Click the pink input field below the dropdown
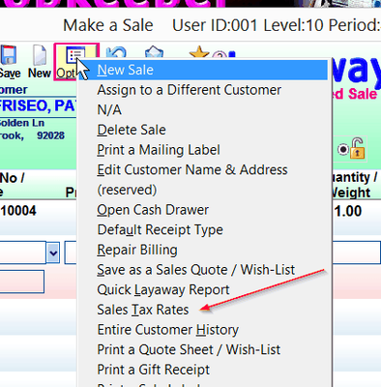Viewport: 381px width, 387px height. (22, 282)
